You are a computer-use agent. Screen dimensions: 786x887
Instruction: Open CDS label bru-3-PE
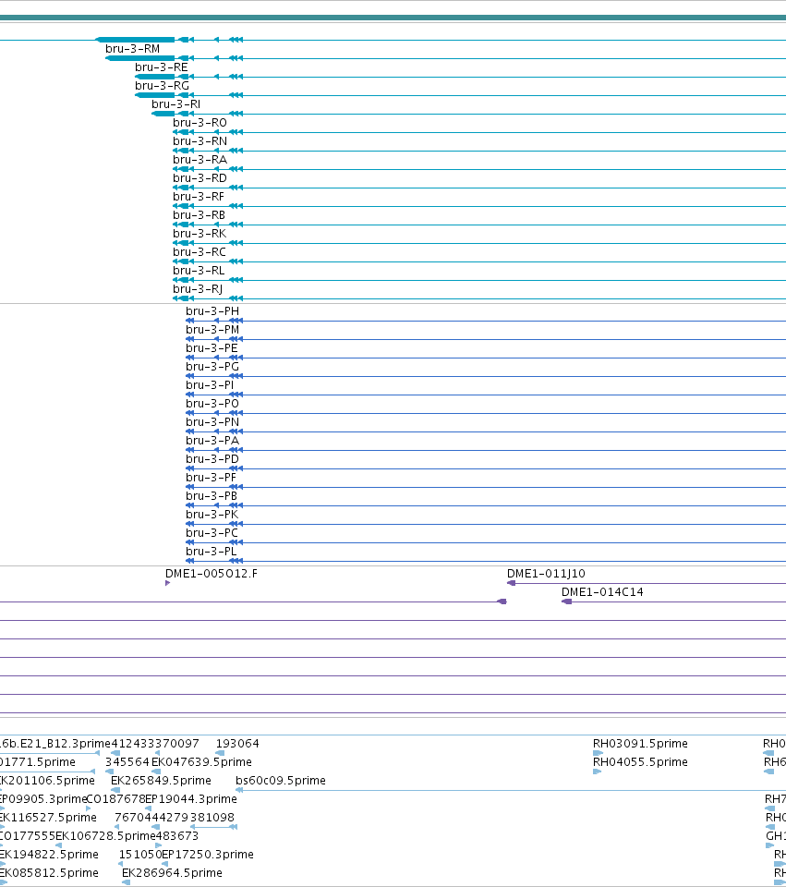point(212,348)
